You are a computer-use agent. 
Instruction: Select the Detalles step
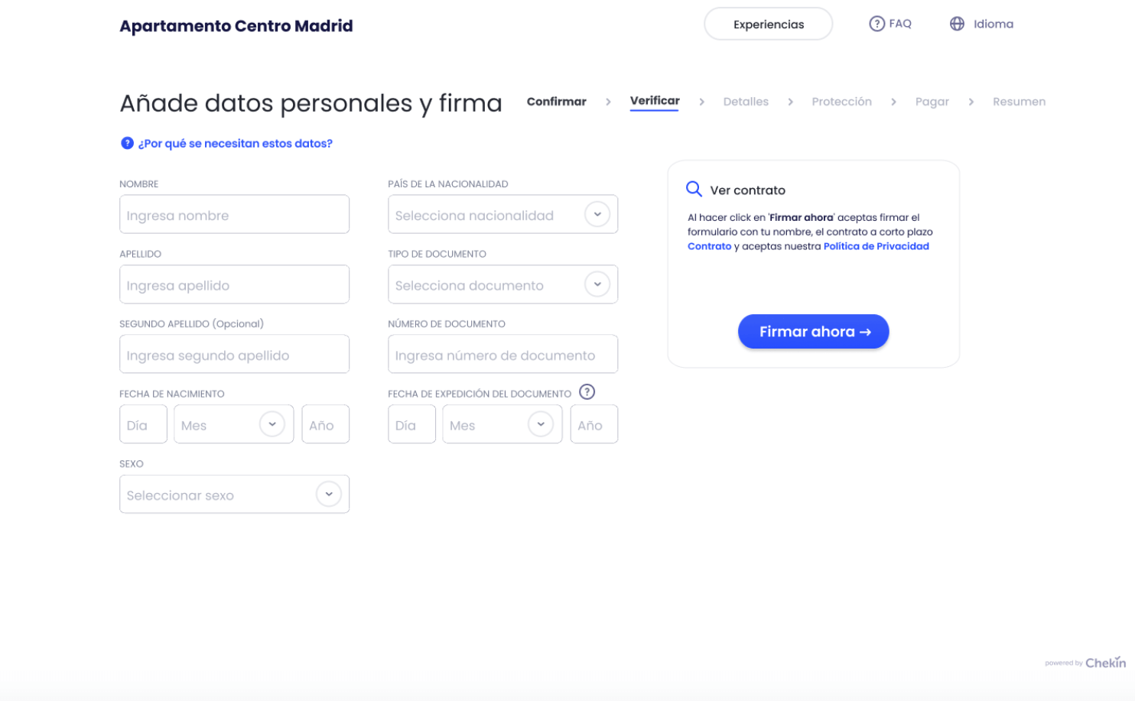[746, 102]
